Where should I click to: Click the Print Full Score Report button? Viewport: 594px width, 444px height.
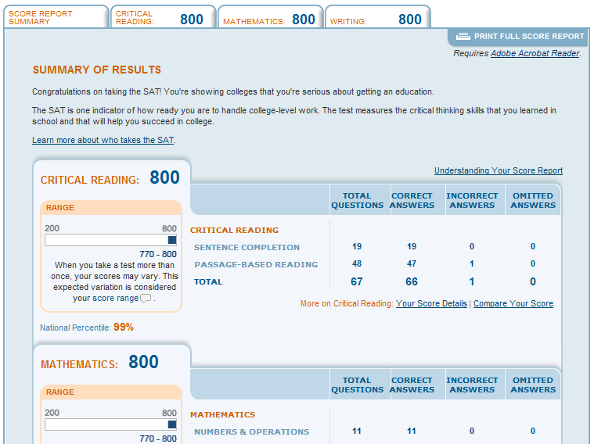pos(519,37)
